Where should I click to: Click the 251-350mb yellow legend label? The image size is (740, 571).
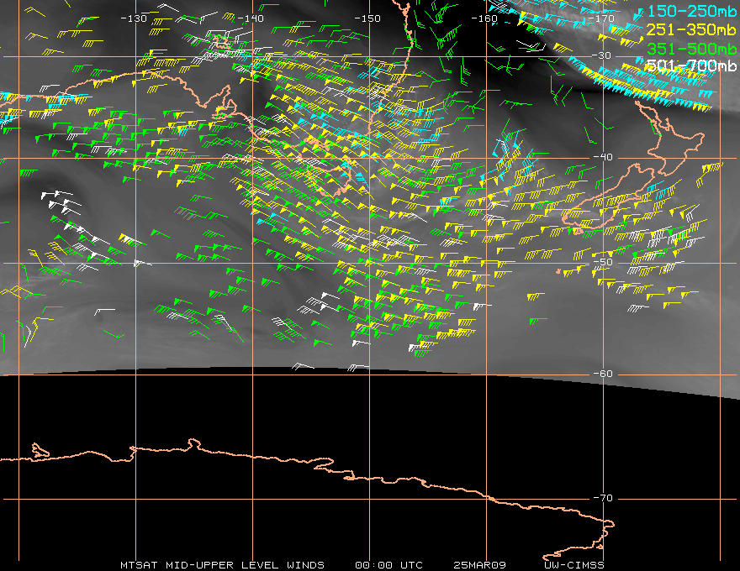point(691,30)
